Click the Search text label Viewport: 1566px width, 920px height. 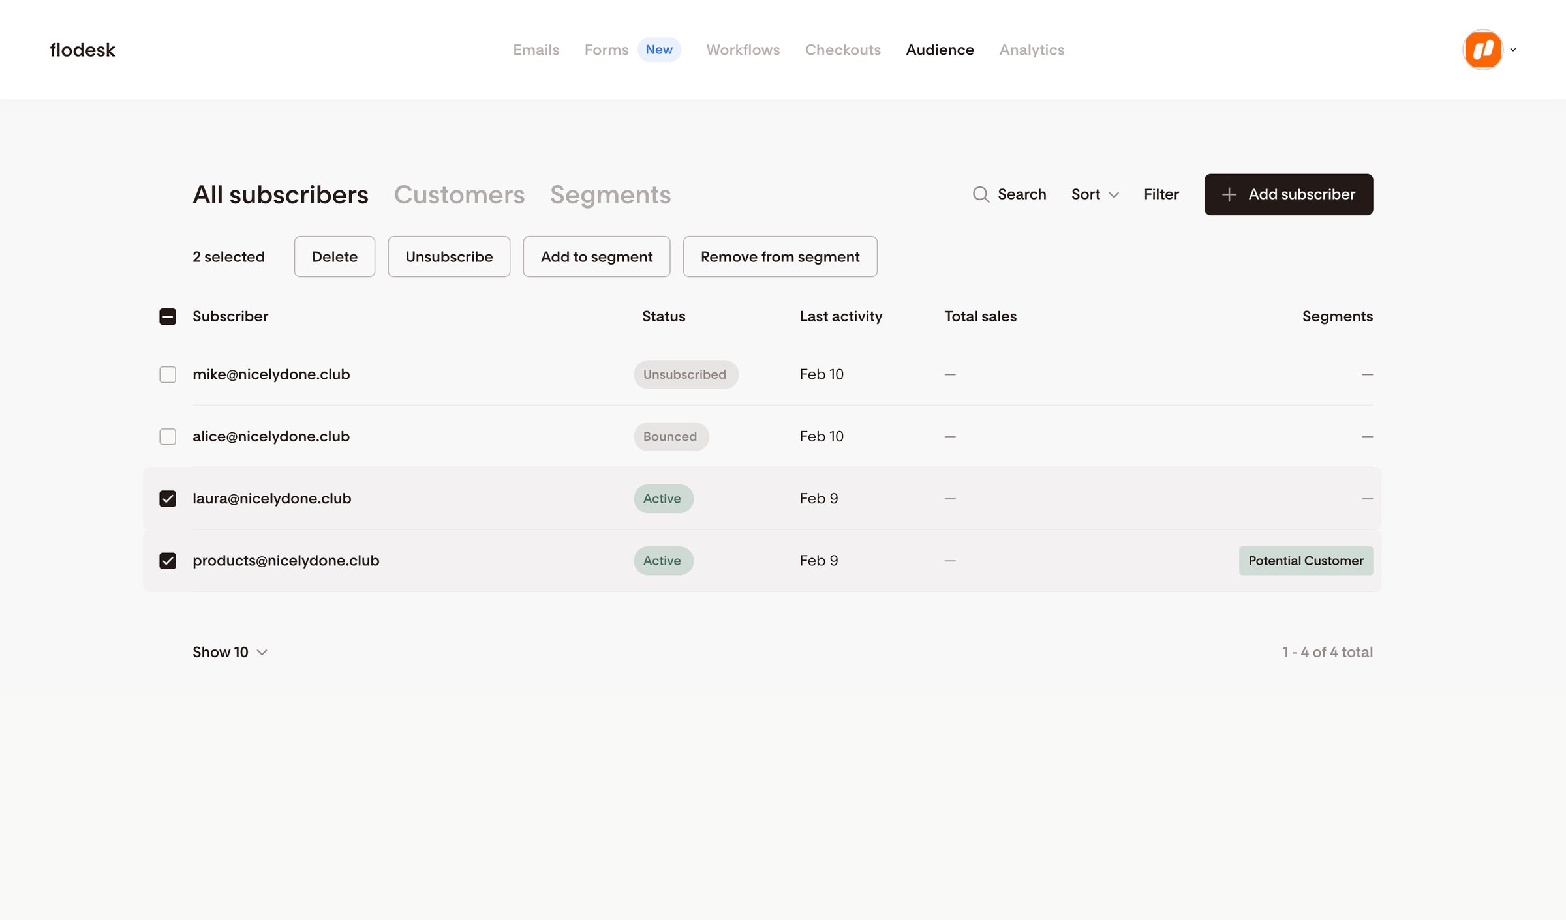1022,194
